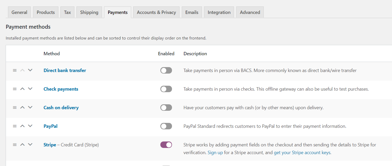
Task: Move Direct bank transfer up using its up arrow
Action: (22, 70)
